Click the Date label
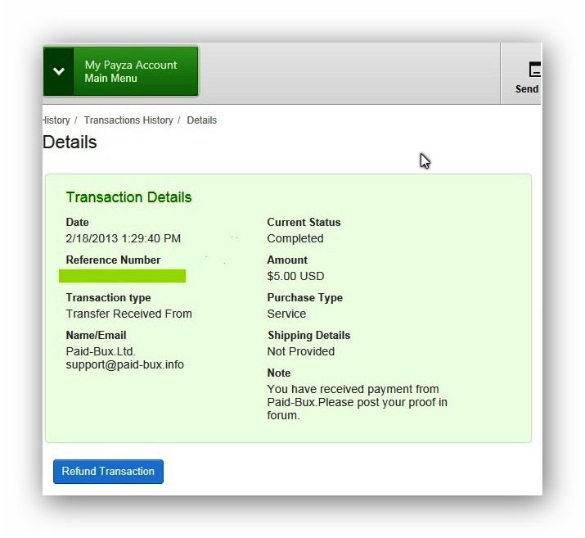Viewport: 585px width, 538px height. pos(77,222)
